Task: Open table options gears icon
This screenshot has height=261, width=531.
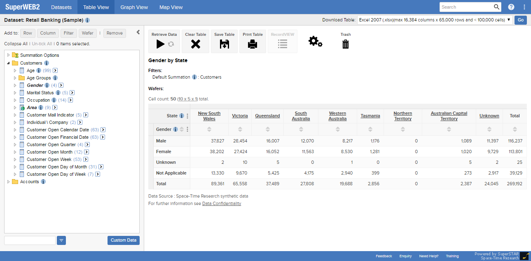Action: 315,41
